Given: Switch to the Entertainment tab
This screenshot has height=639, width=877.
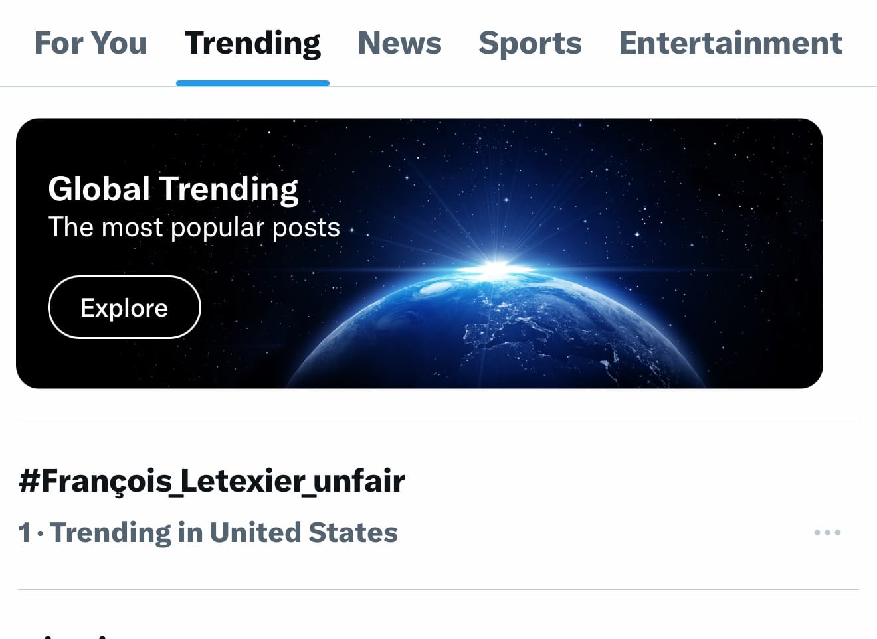Looking at the screenshot, I should [x=731, y=43].
